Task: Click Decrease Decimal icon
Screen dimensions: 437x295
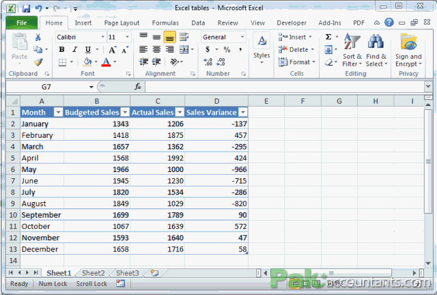Action: coord(221,62)
